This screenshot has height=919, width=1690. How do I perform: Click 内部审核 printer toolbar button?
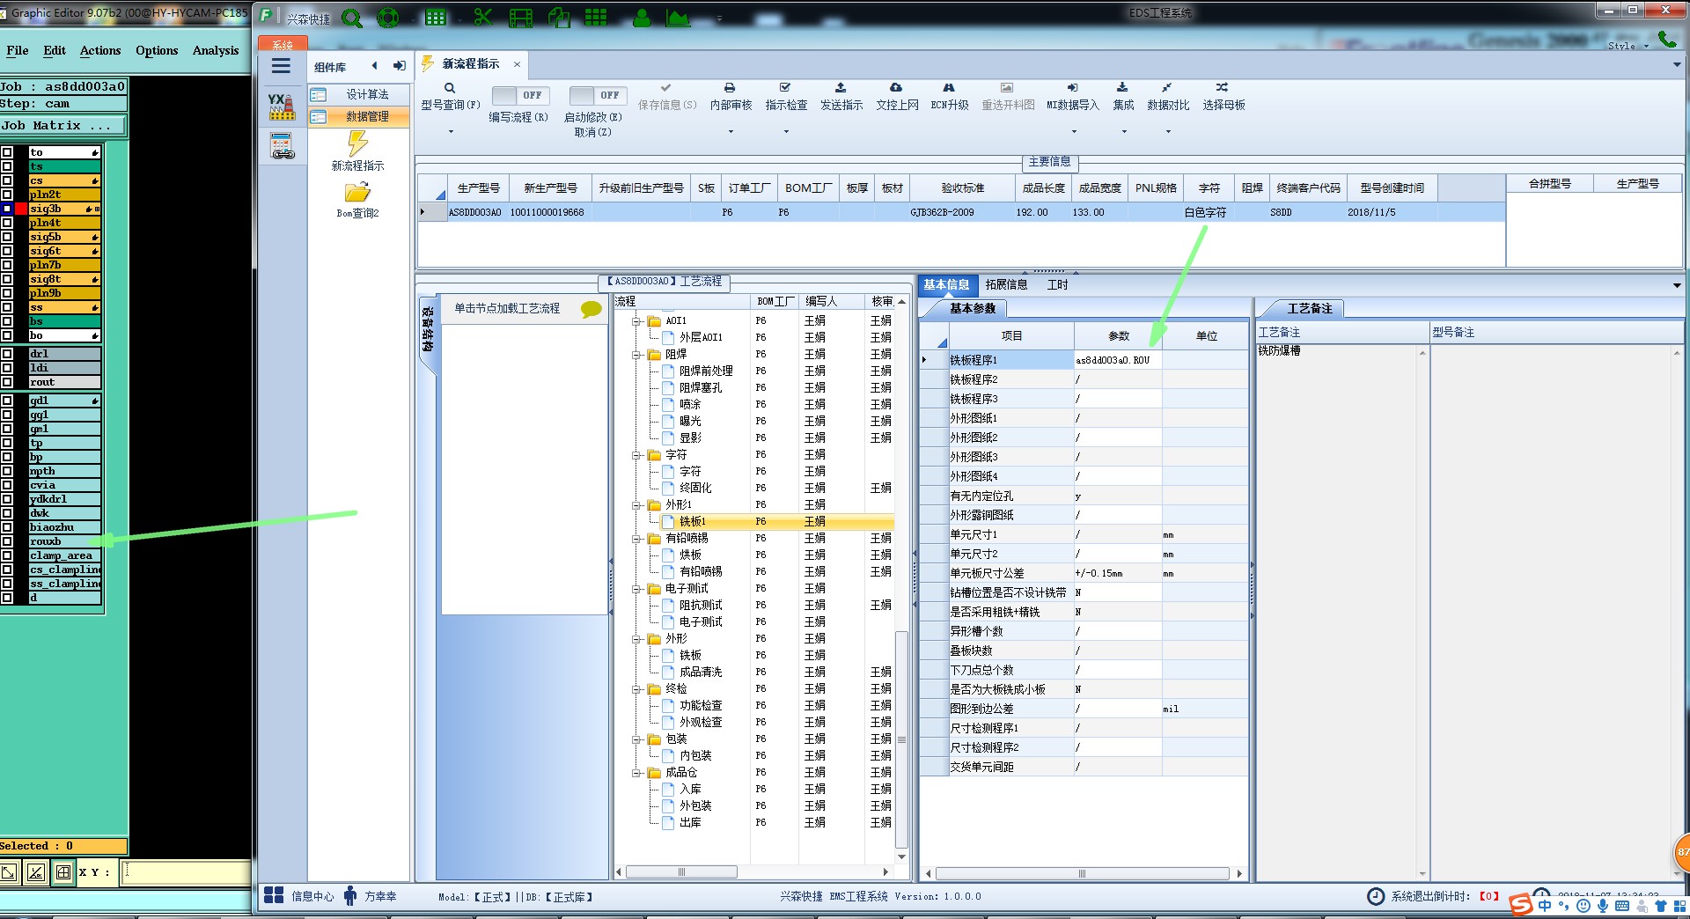point(731,97)
